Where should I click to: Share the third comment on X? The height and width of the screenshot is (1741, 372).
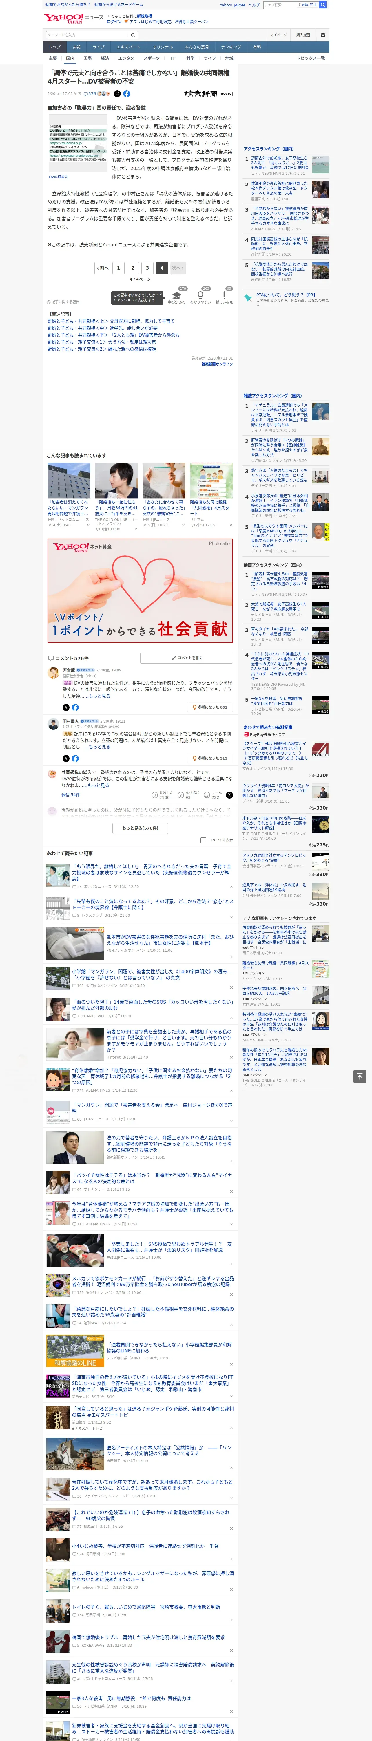click(229, 795)
